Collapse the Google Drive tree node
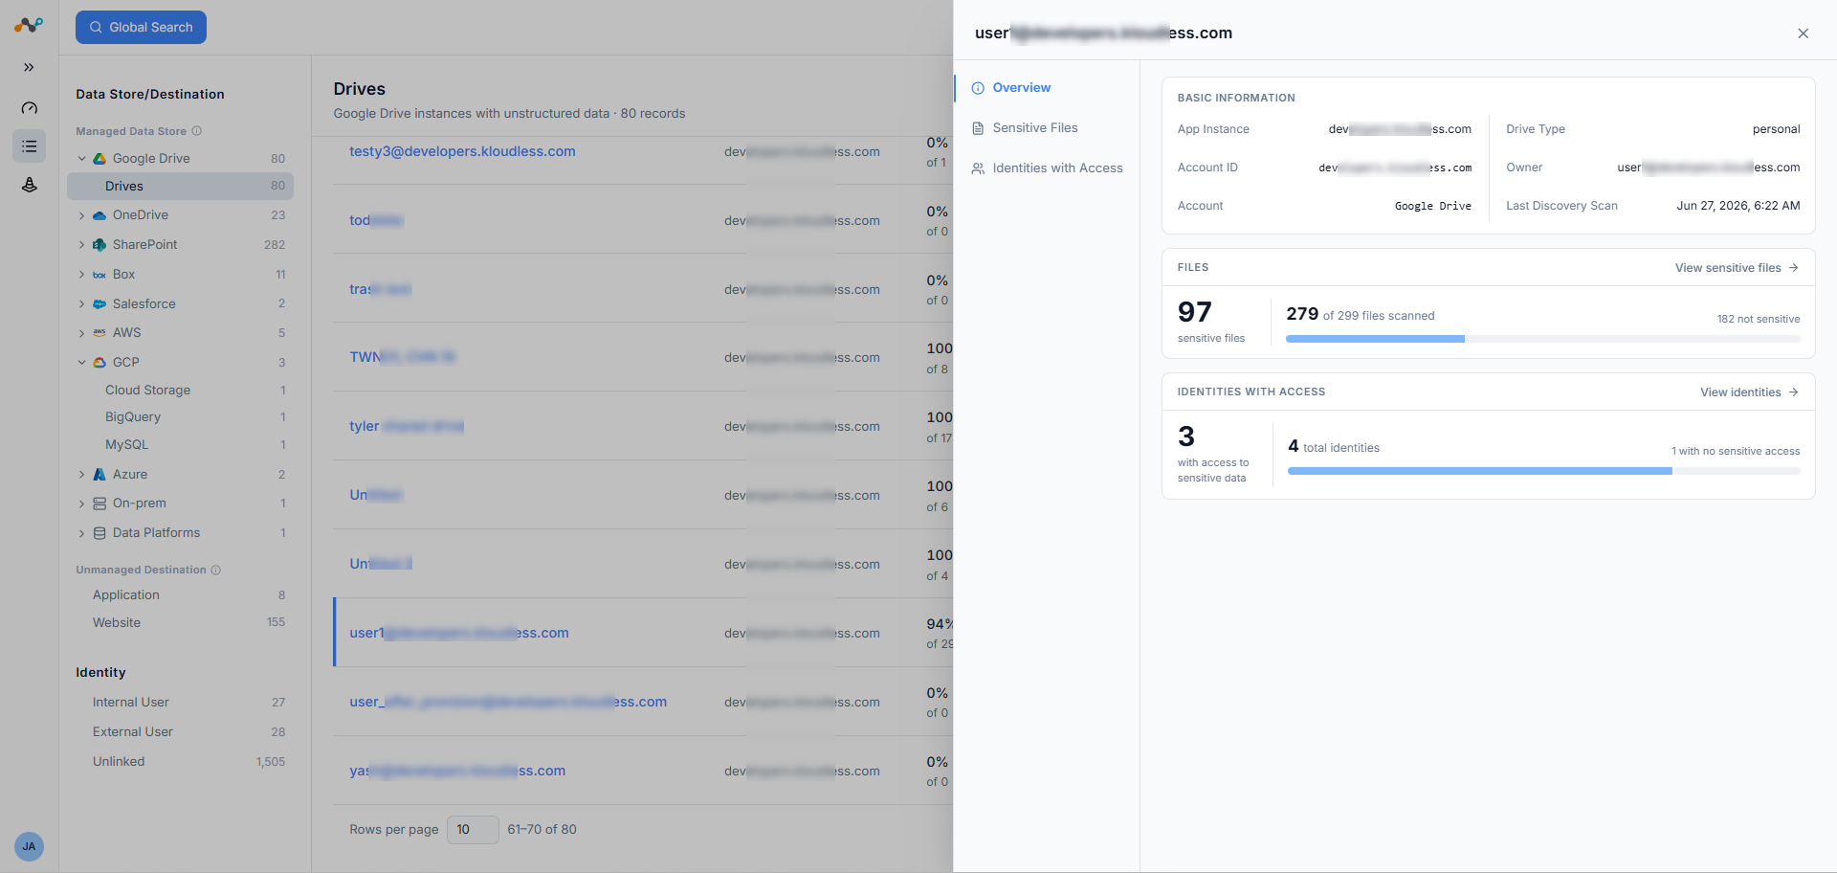Image resolution: width=1837 pixels, height=873 pixels. pos(81,159)
